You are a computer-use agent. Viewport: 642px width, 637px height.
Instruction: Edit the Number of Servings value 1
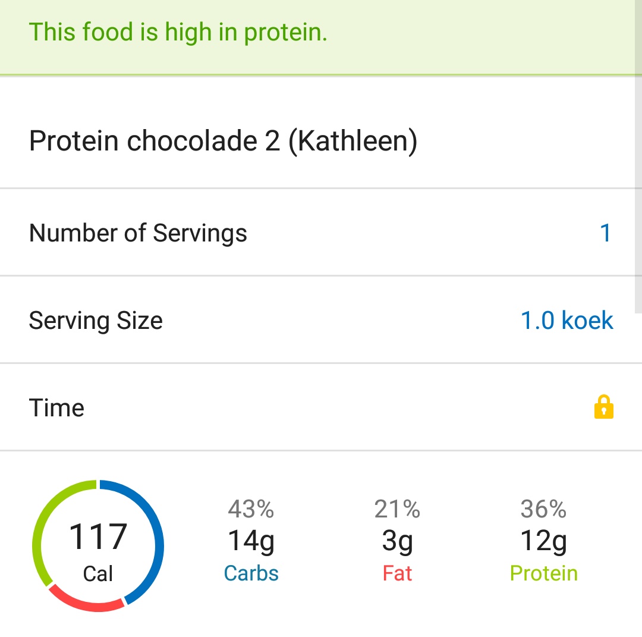click(x=605, y=233)
